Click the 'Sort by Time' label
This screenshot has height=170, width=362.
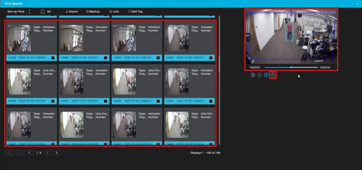(x=16, y=11)
